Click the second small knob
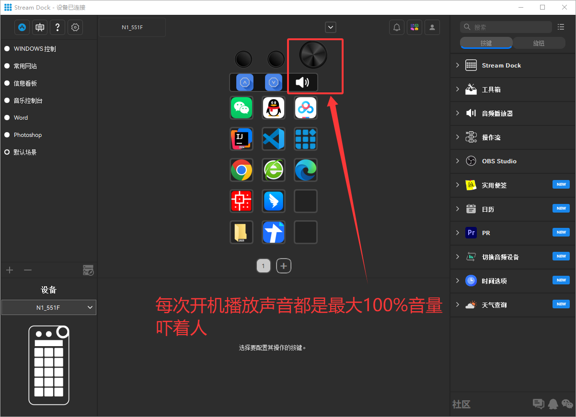Image resolution: width=576 pixels, height=417 pixels. pos(276,59)
